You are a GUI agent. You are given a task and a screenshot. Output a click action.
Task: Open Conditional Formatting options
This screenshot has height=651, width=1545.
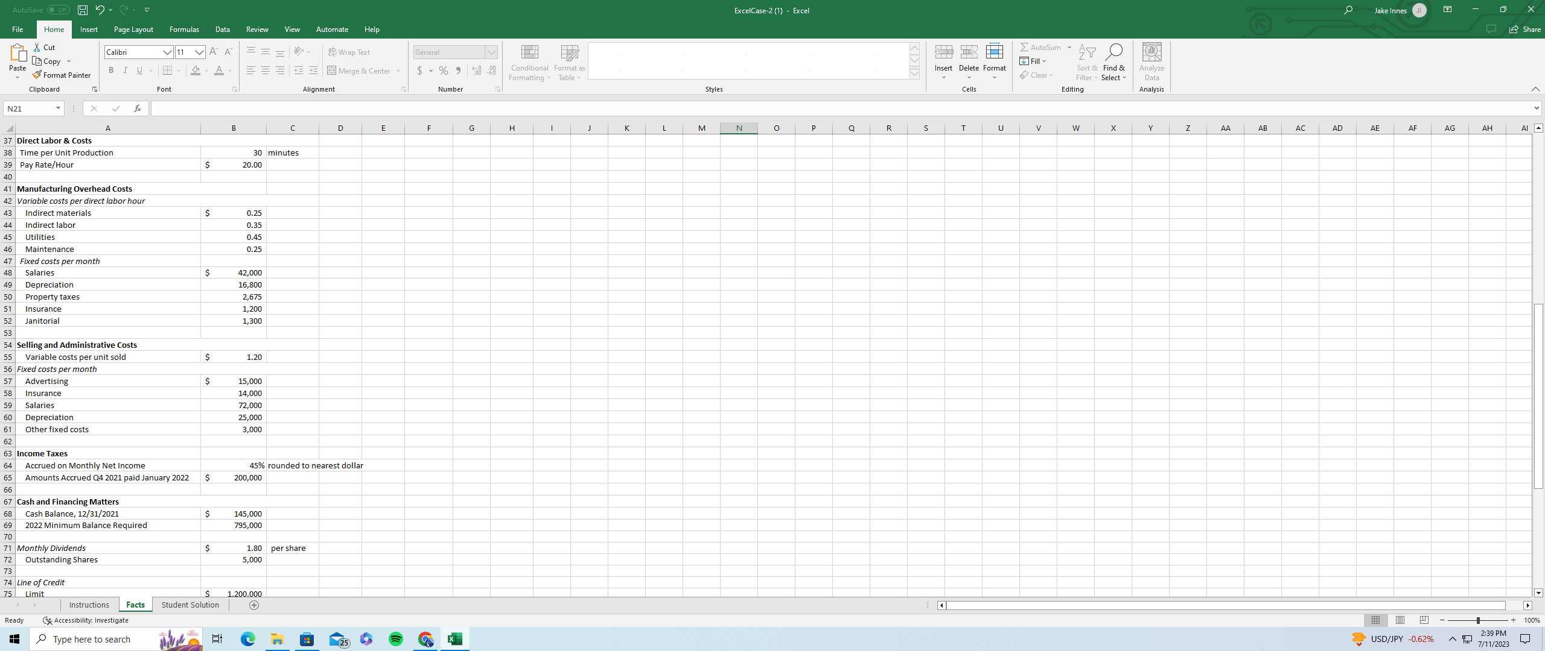[529, 62]
